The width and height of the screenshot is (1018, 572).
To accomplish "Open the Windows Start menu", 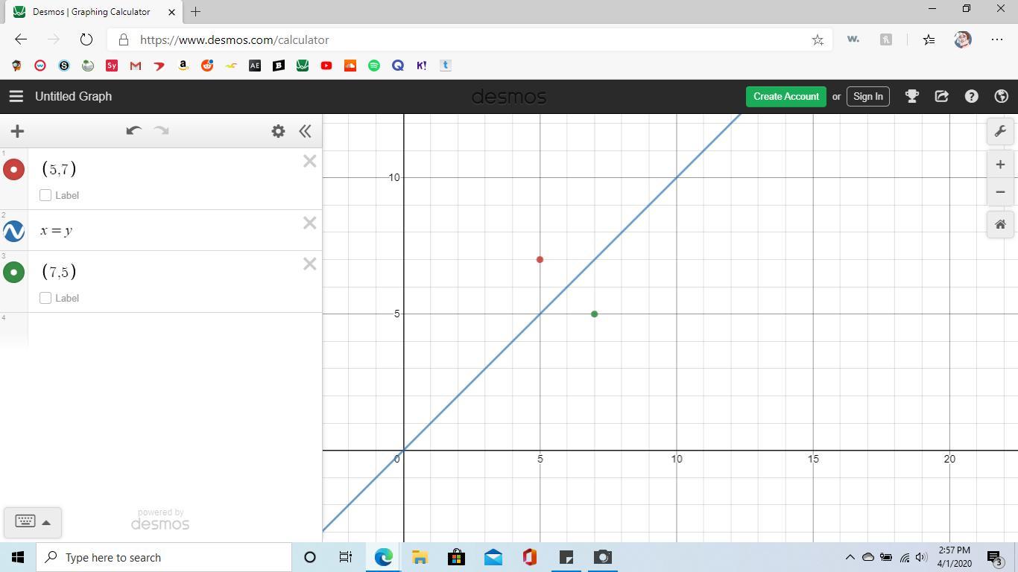I will (18, 557).
